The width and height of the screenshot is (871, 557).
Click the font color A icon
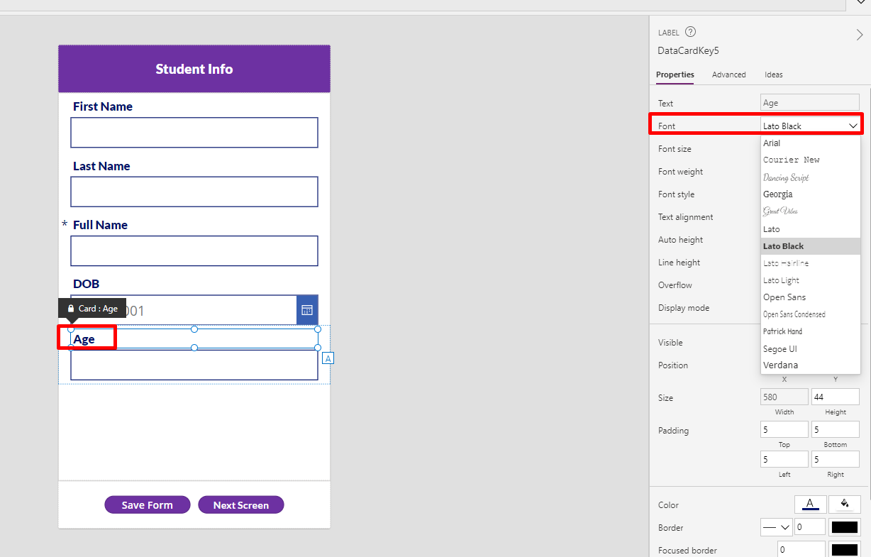coord(810,504)
